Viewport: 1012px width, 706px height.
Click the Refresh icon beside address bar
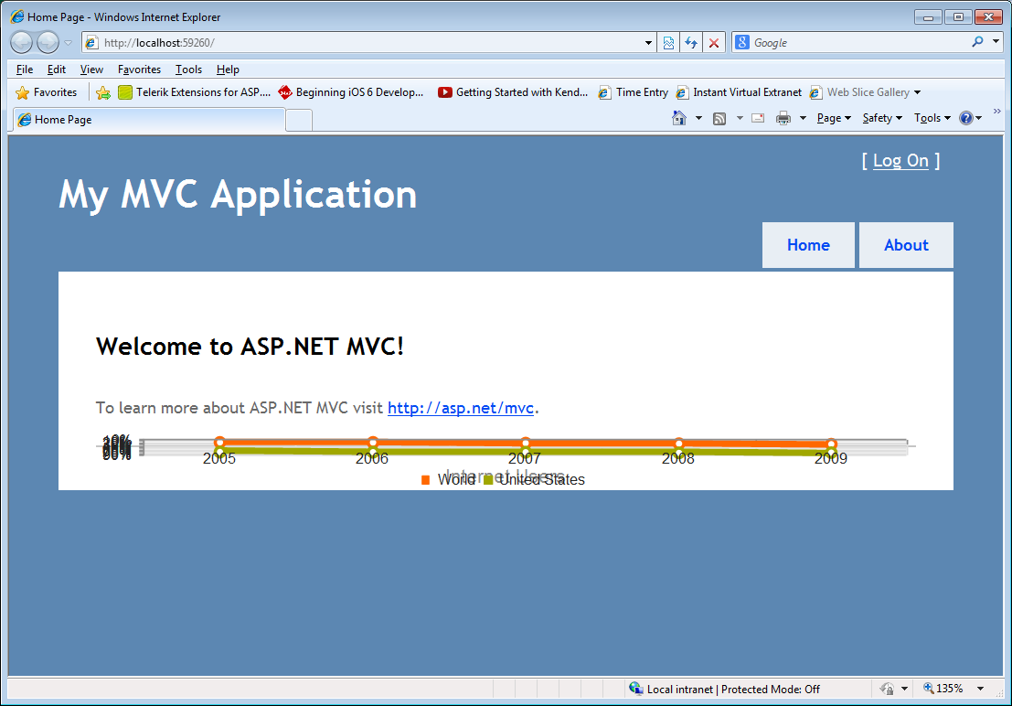click(x=691, y=43)
